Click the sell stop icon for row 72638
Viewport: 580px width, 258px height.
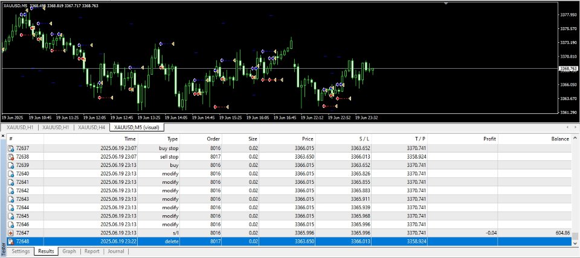click(x=11, y=157)
